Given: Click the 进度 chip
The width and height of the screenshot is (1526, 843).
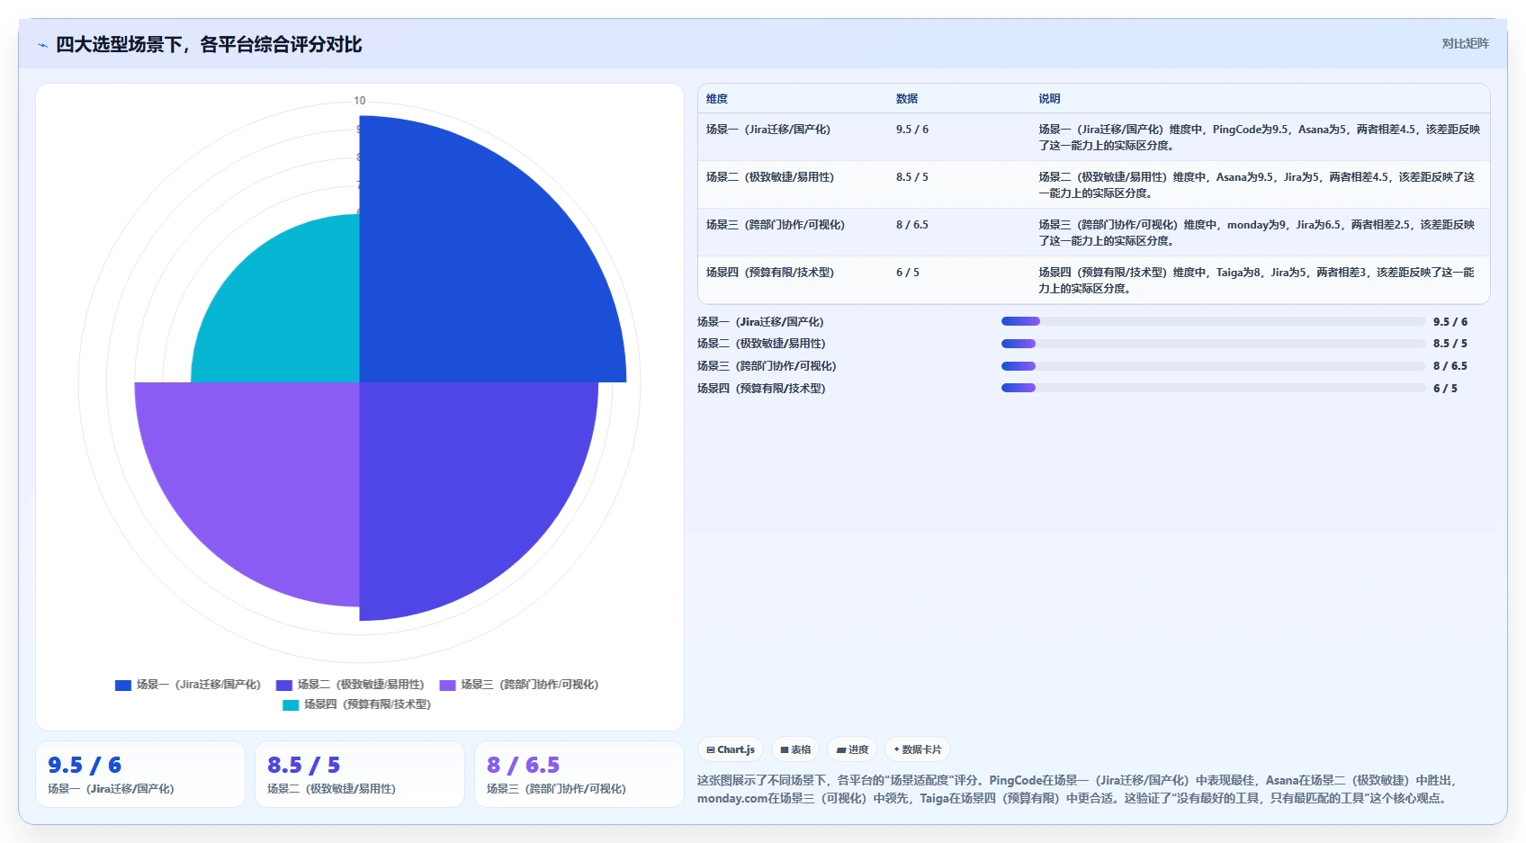Looking at the screenshot, I should (x=852, y=749).
